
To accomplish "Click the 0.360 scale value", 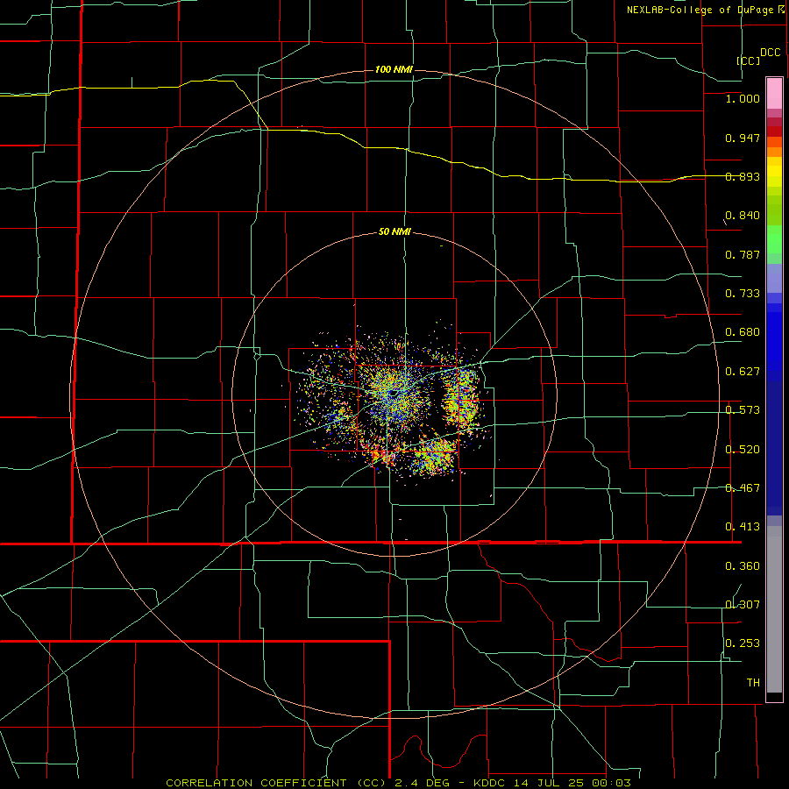I will point(743,566).
